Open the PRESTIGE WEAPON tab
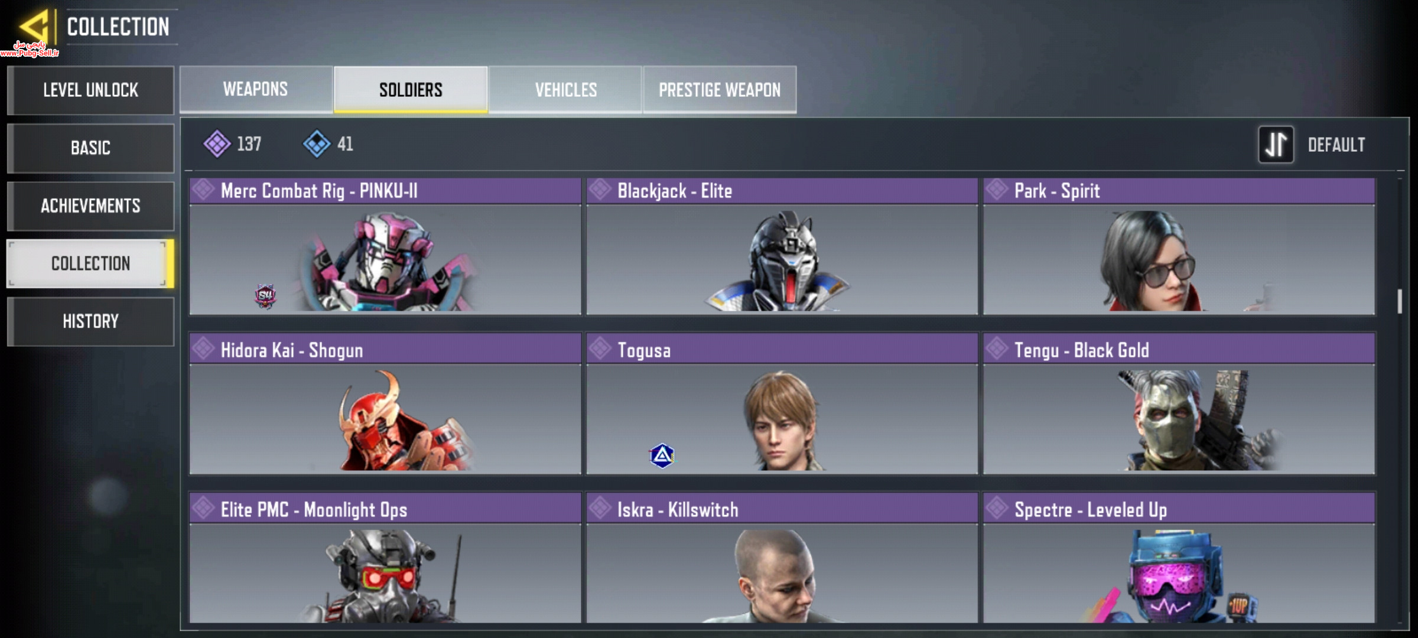The height and width of the screenshot is (638, 1418). (720, 89)
